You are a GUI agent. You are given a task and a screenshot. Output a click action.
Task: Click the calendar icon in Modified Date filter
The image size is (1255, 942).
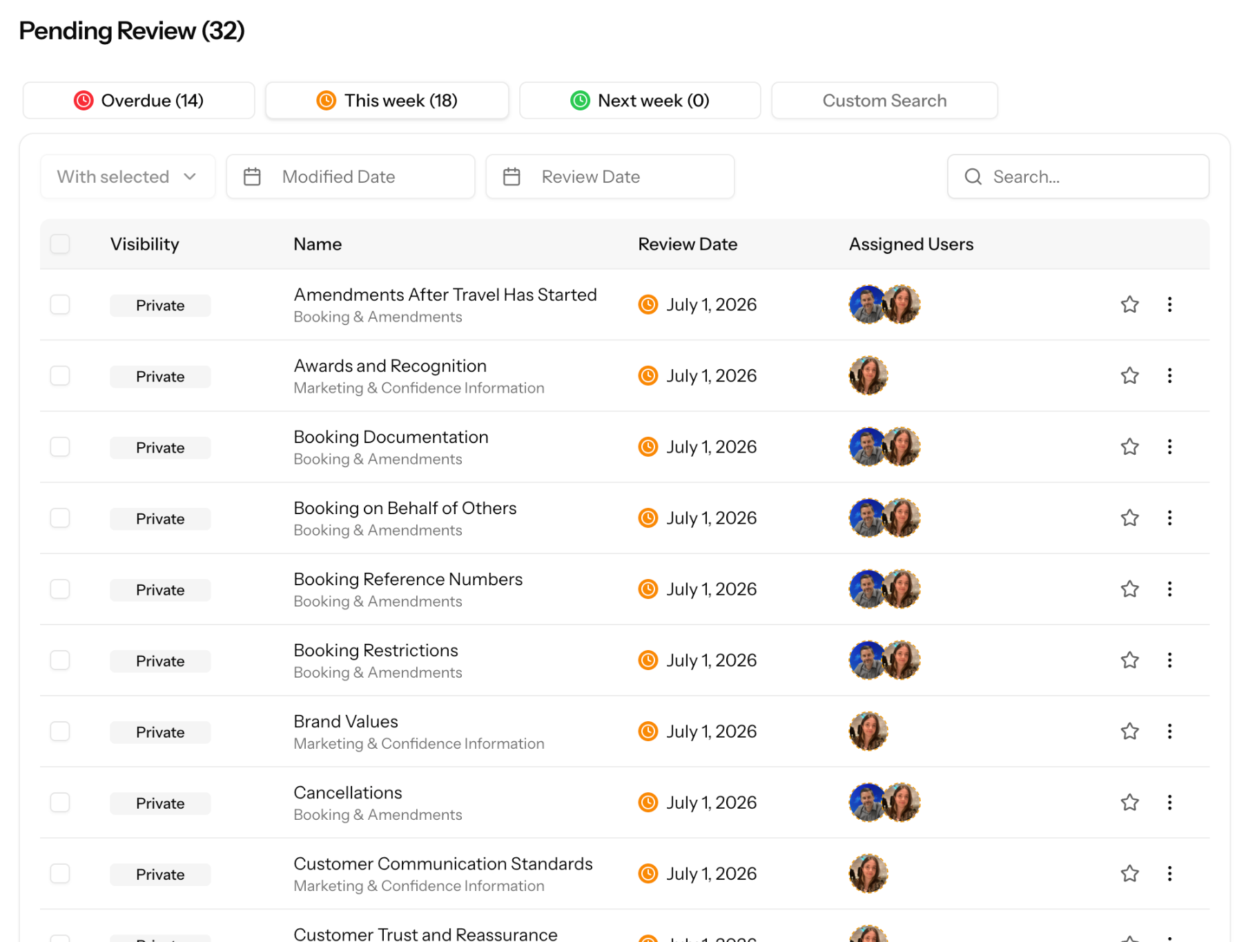pos(252,177)
